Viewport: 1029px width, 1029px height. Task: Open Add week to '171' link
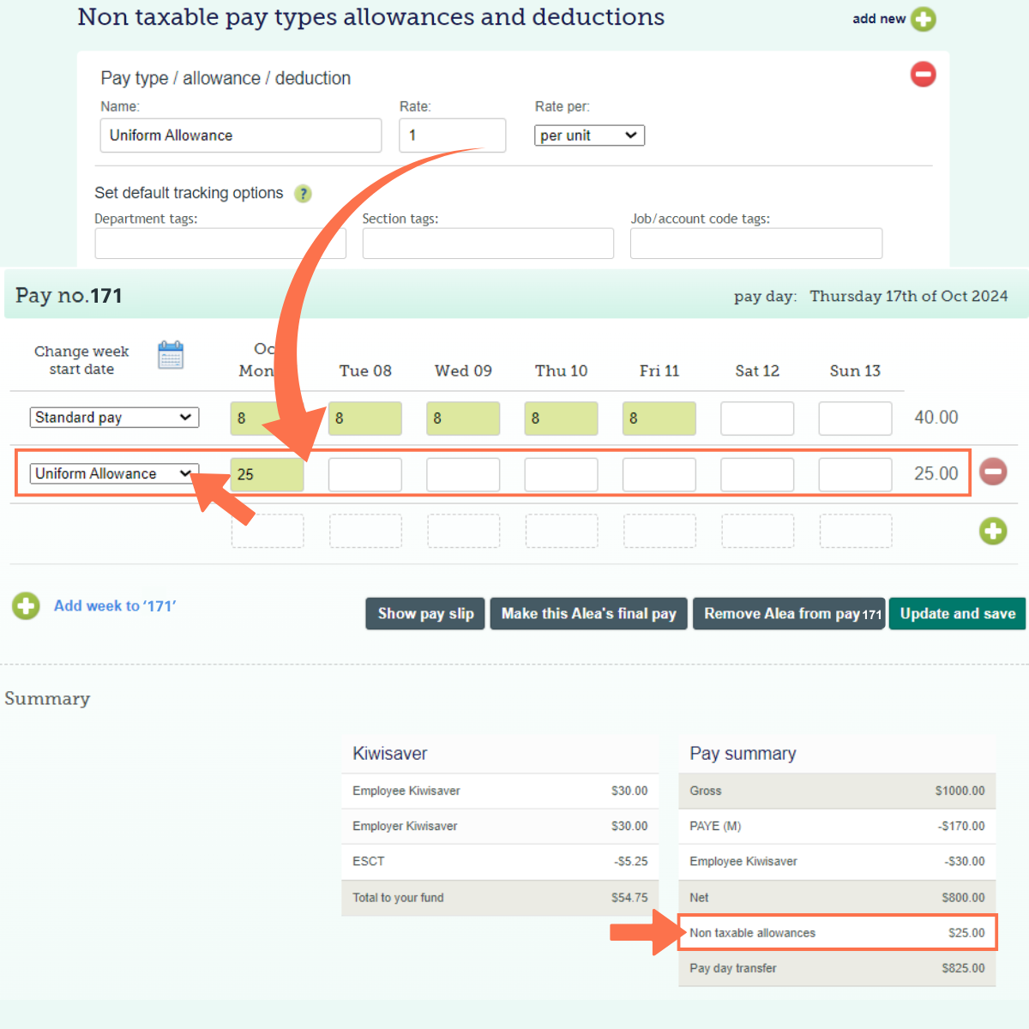coord(115,605)
